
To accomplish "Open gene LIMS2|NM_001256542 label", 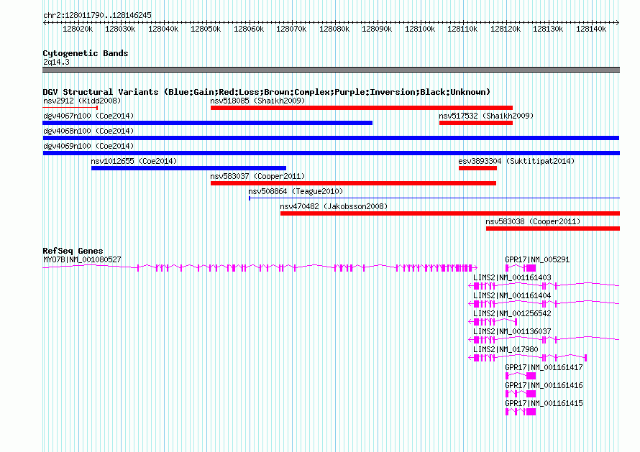I will [x=512, y=313].
